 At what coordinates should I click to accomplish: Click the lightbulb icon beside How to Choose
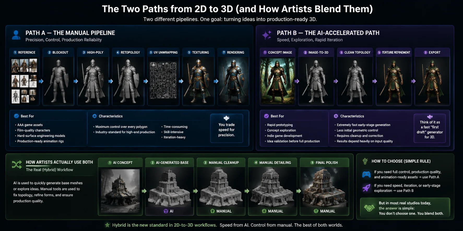365,161
